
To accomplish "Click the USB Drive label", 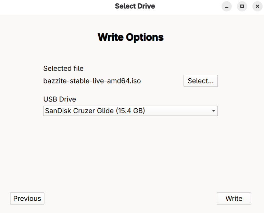I will pos(60,99).
